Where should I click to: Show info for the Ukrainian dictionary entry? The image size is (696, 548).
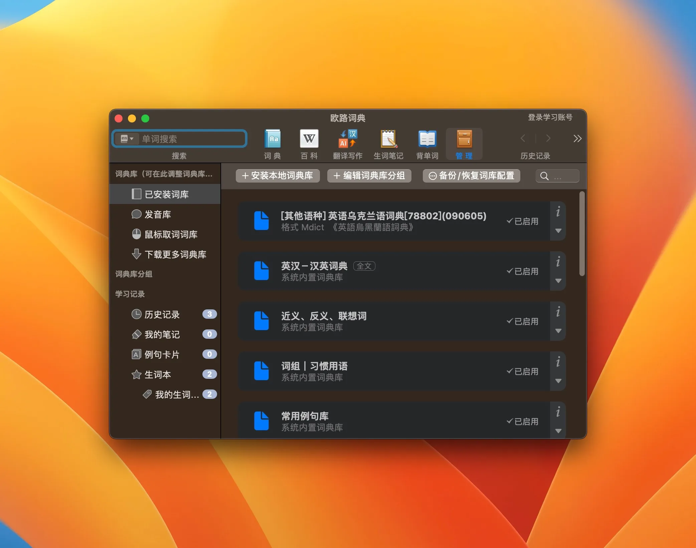(x=558, y=212)
